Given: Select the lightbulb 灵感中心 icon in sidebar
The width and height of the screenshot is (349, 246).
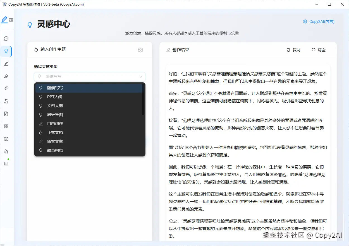Looking at the screenshot, I should (6, 51).
